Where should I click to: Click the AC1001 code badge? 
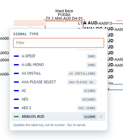click(x=90, y=91)
